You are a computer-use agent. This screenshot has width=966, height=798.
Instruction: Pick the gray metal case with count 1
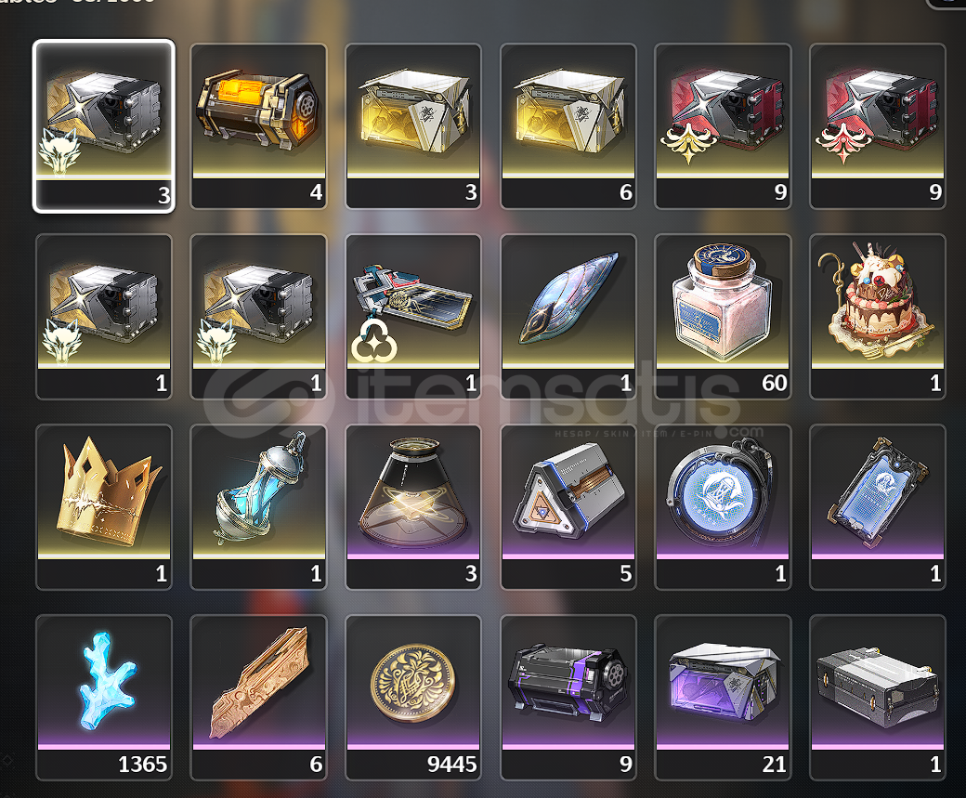[877, 698]
